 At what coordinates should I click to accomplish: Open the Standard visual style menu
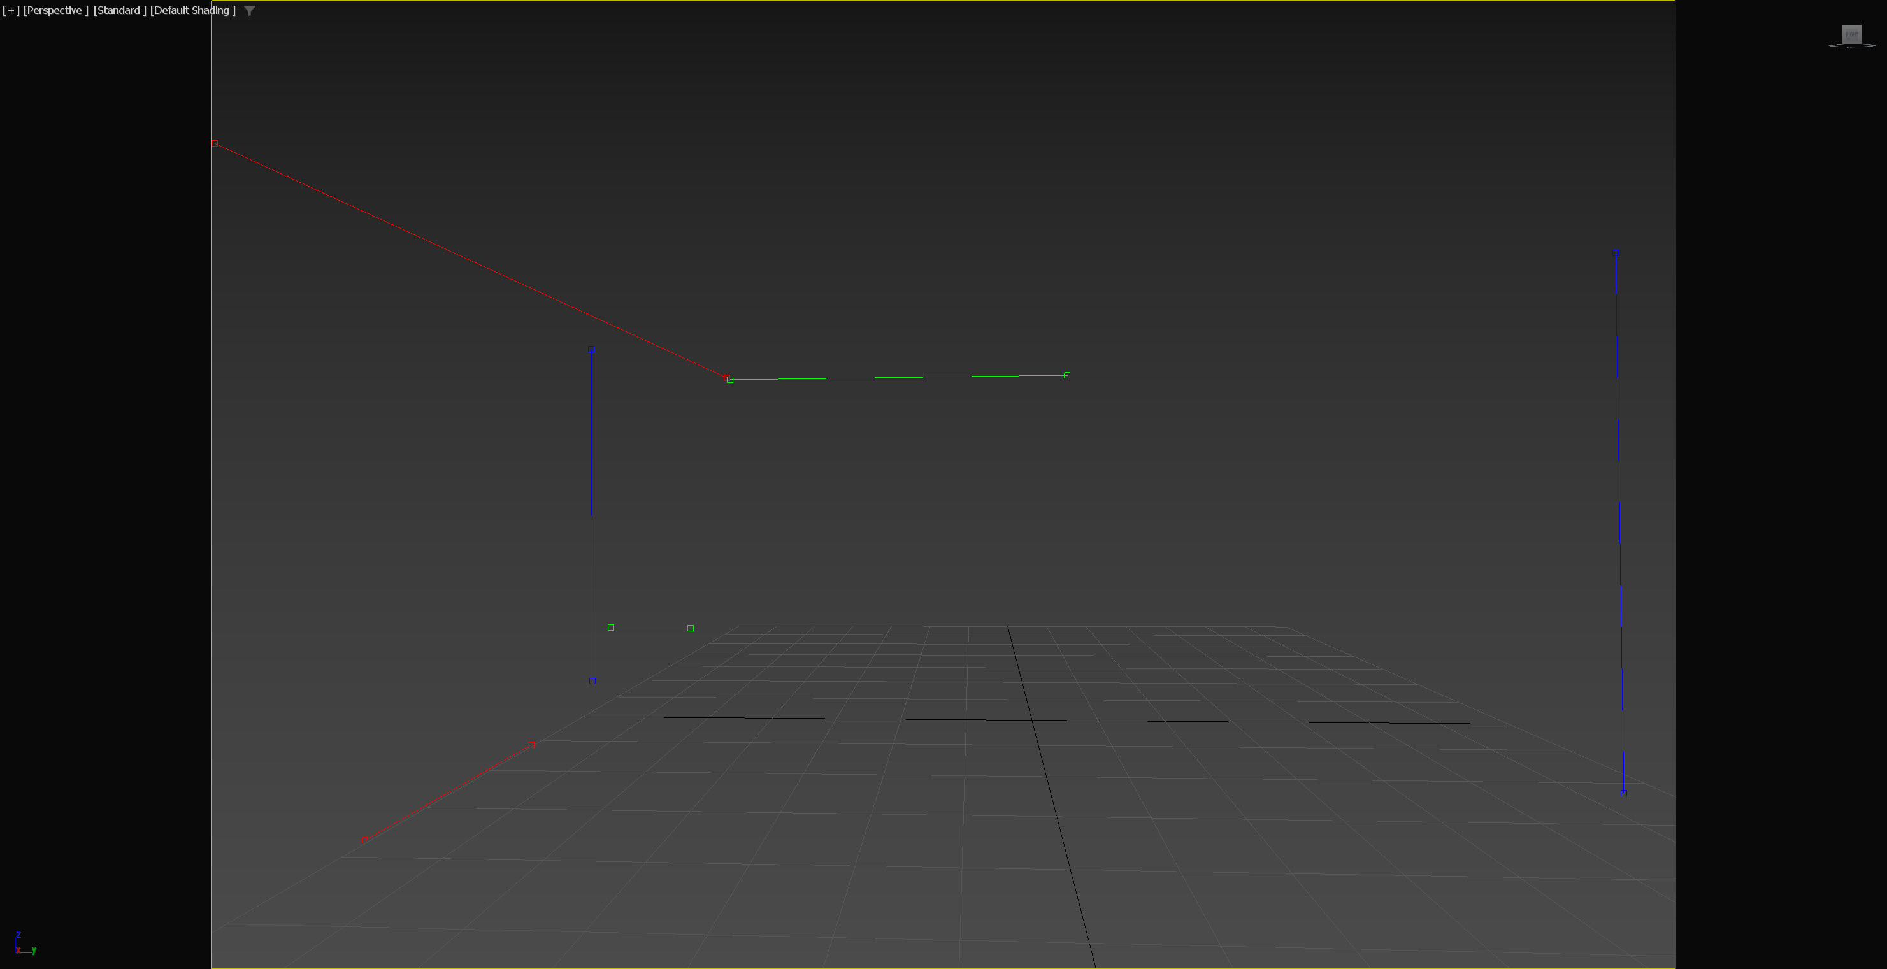coord(119,10)
